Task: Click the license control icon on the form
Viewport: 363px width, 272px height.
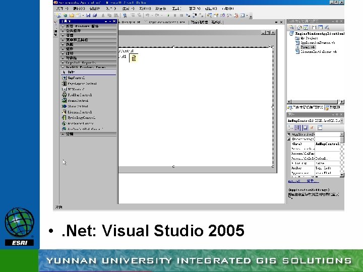Action: coord(134,58)
